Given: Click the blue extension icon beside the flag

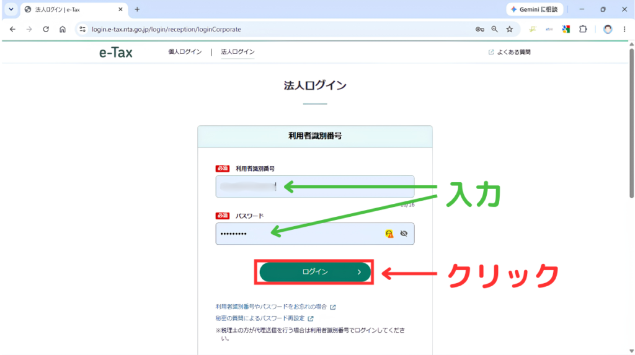Looking at the screenshot, I should tap(549, 29).
